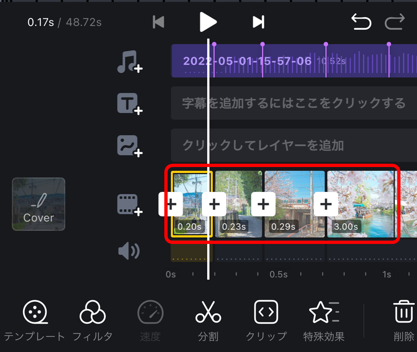Screen dimensions: 417x352
Task: Play the video preview
Action: 208,22
